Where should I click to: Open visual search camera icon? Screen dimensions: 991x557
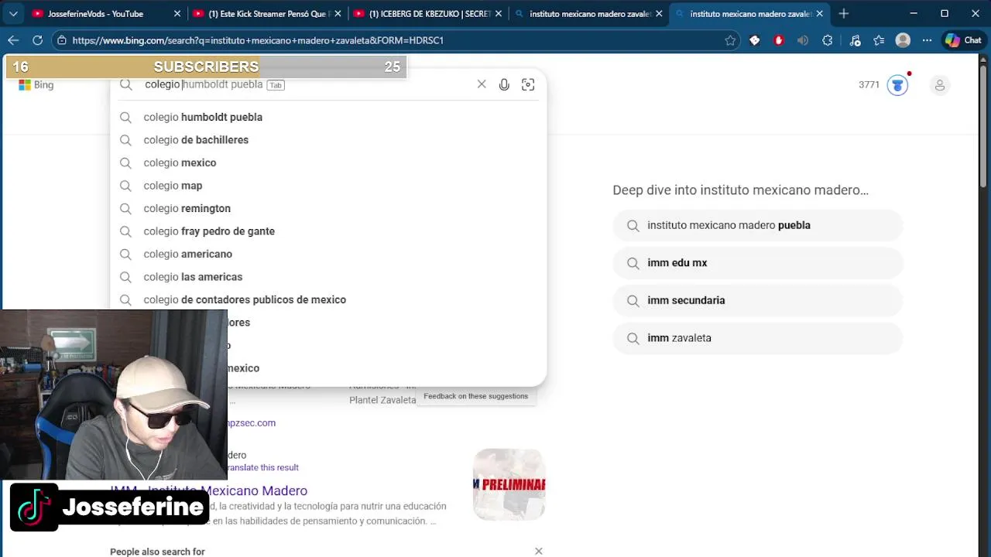528,84
